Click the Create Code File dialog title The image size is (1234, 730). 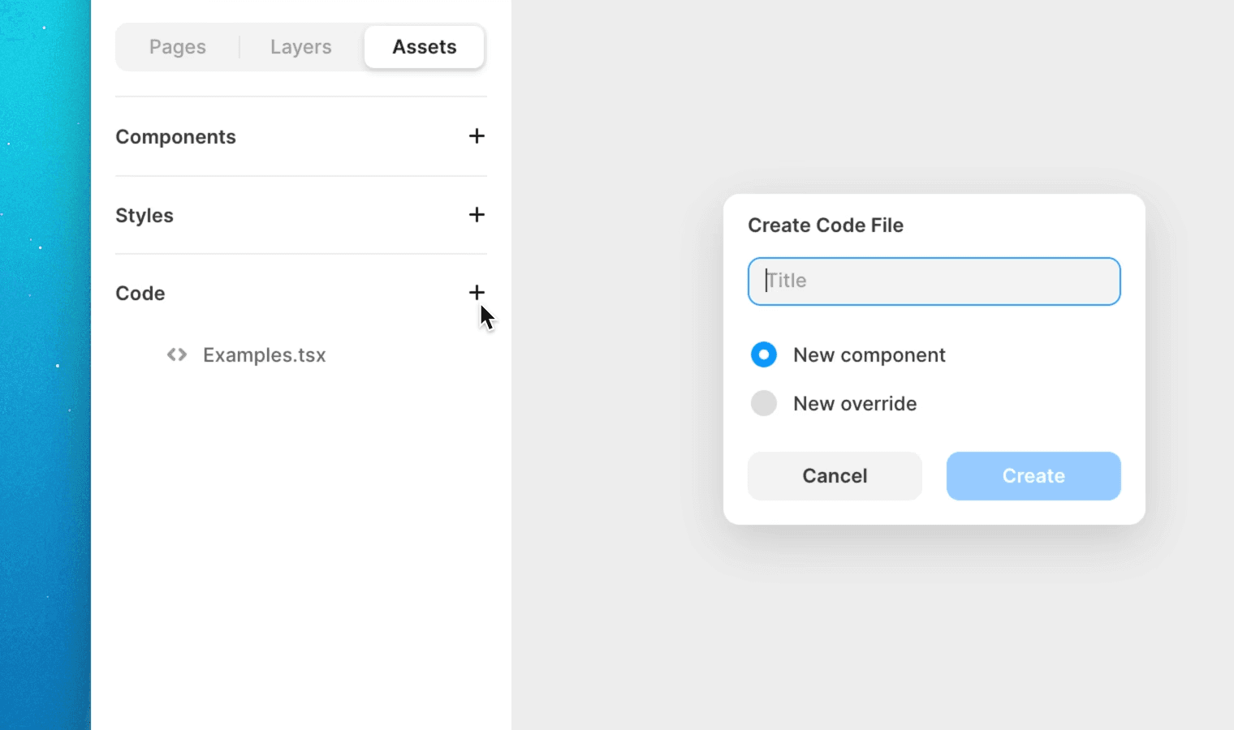(x=826, y=225)
